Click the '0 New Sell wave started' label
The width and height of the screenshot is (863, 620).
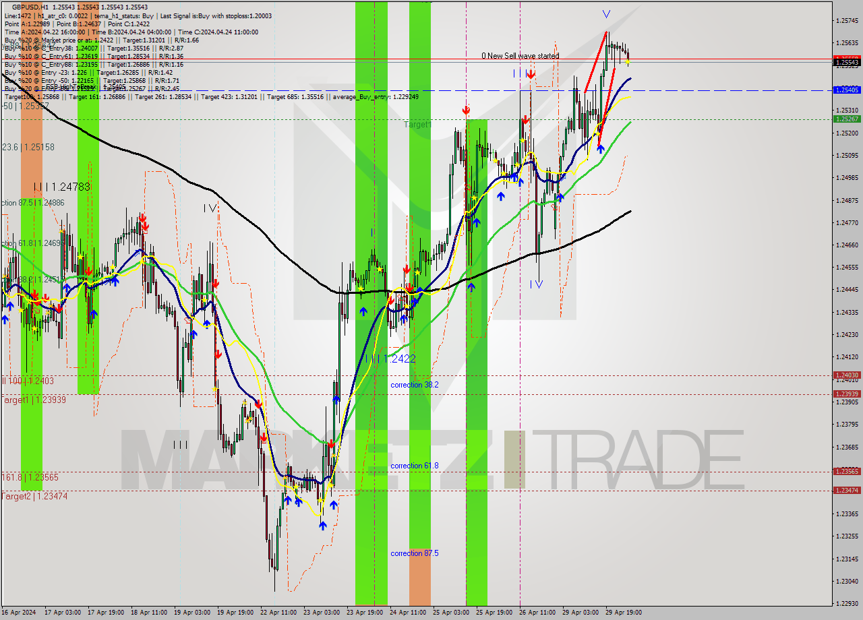point(520,56)
